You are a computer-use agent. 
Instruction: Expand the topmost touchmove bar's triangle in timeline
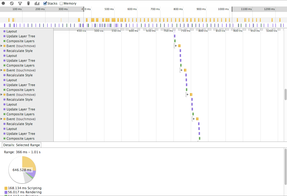pyautogui.click(x=176, y=46)
